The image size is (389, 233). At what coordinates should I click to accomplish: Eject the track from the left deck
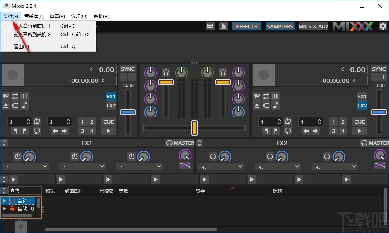pyautogui.click(x=5, y=106)
